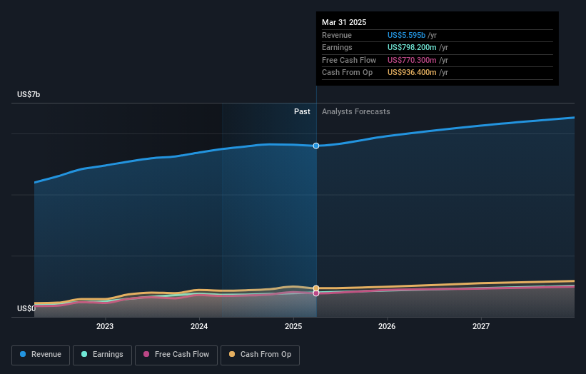Click the Past section label
The image size is (586, 374).
(x=302, y=112)
